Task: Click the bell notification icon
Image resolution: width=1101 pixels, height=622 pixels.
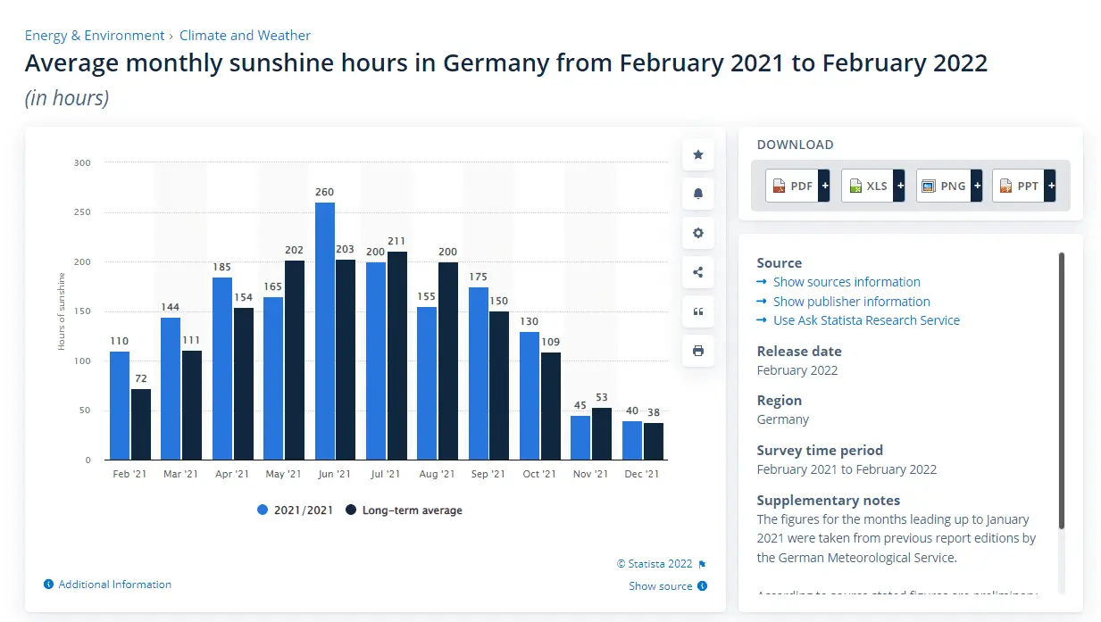Action: (x=697, y=194)
